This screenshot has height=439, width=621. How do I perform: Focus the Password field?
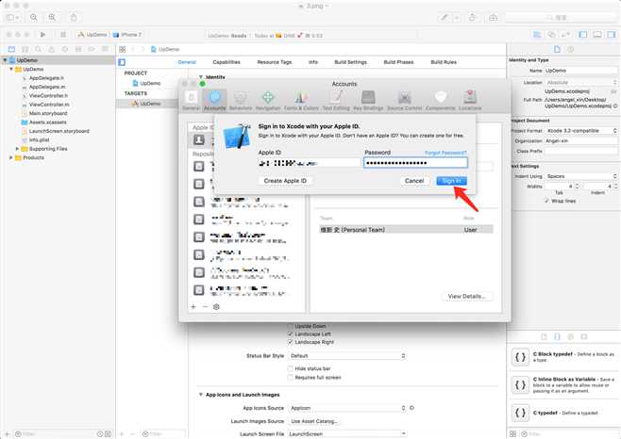[x=415, y=163]
